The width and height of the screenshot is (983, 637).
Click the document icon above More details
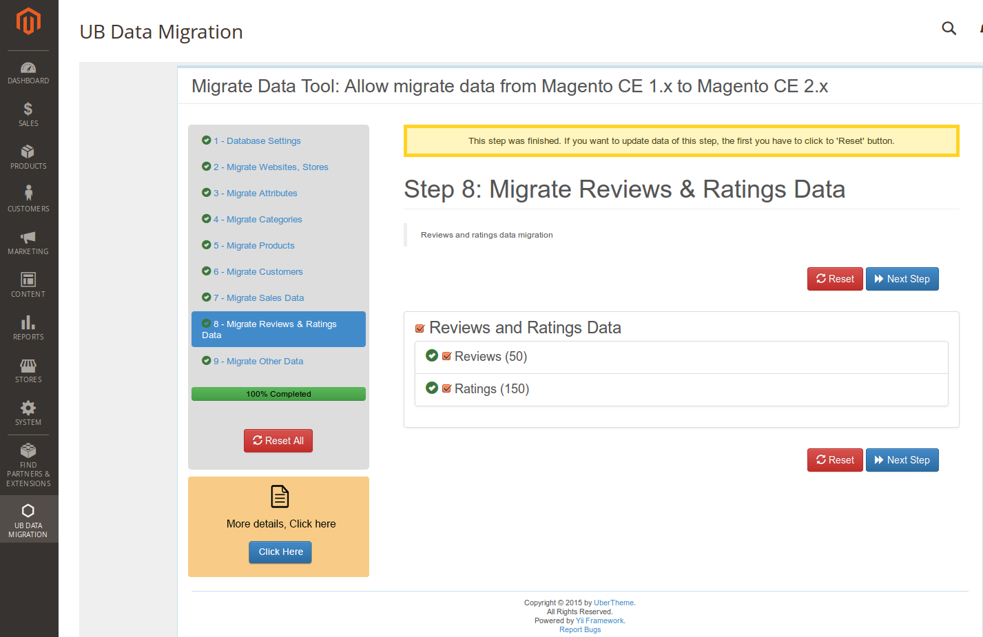[x=280, y=497]
